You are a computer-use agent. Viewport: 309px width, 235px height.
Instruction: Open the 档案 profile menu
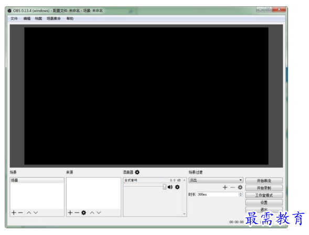[38, 18]
